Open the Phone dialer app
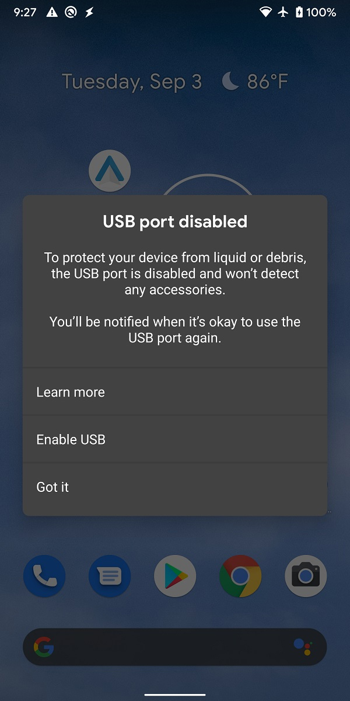350x701 pixels. 44,577
